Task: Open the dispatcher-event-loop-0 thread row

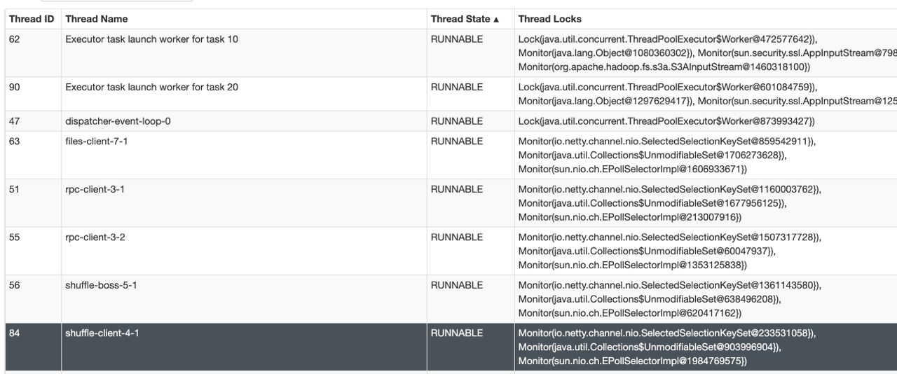Action: pyautogui.click(x=118, y=121)
